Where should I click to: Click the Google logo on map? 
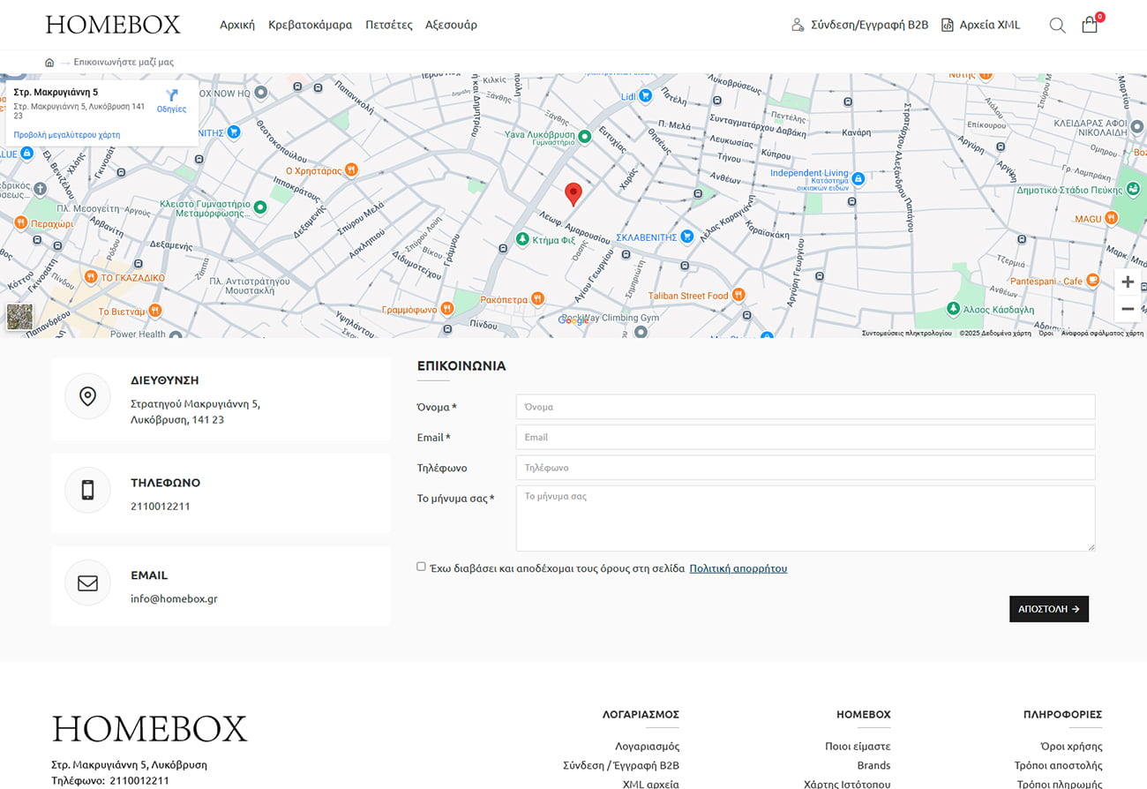tap(573, 320)
